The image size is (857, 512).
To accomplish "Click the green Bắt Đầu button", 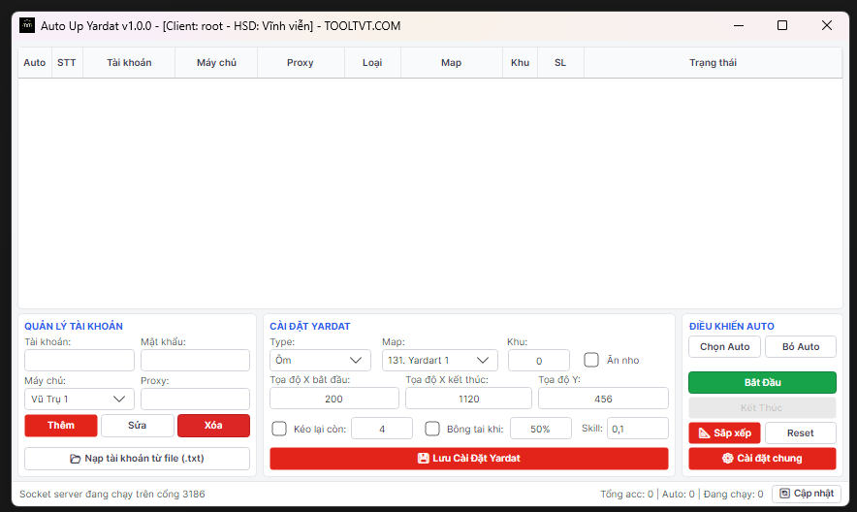I will [762, 382].
